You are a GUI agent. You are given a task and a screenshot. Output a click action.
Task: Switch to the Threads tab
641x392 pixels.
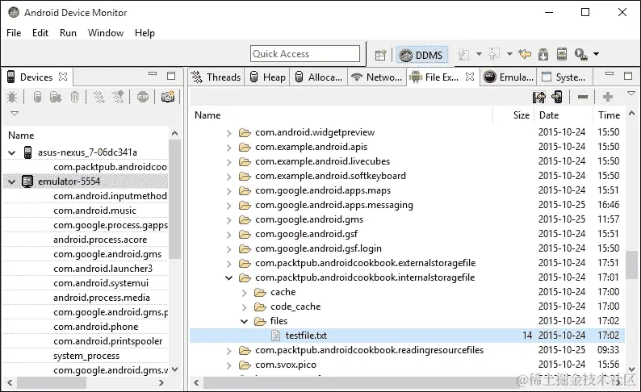tap(216, 77)
